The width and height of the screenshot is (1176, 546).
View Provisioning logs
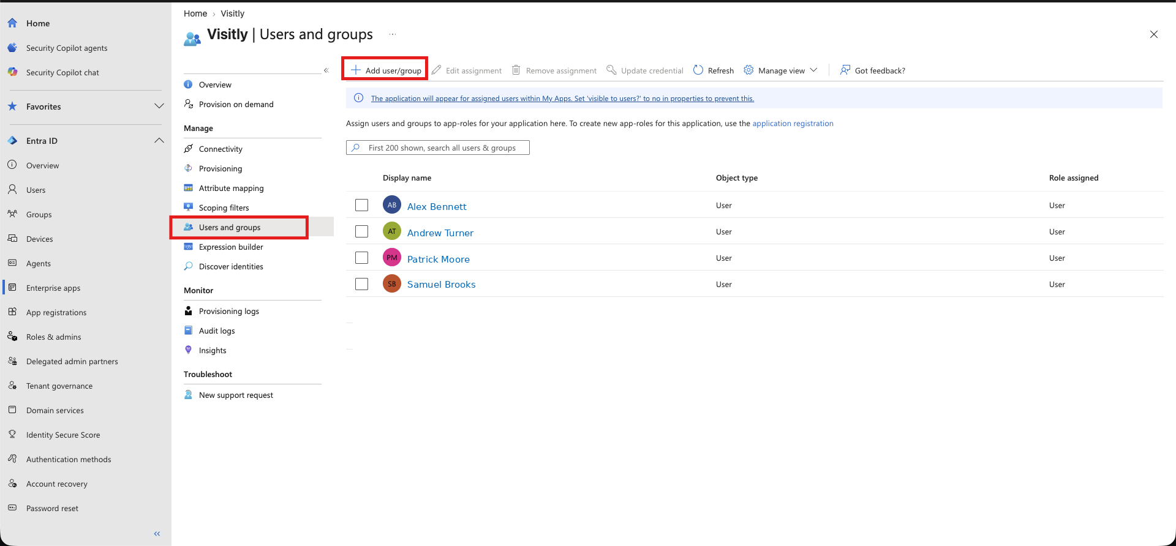tap(228, 311)
